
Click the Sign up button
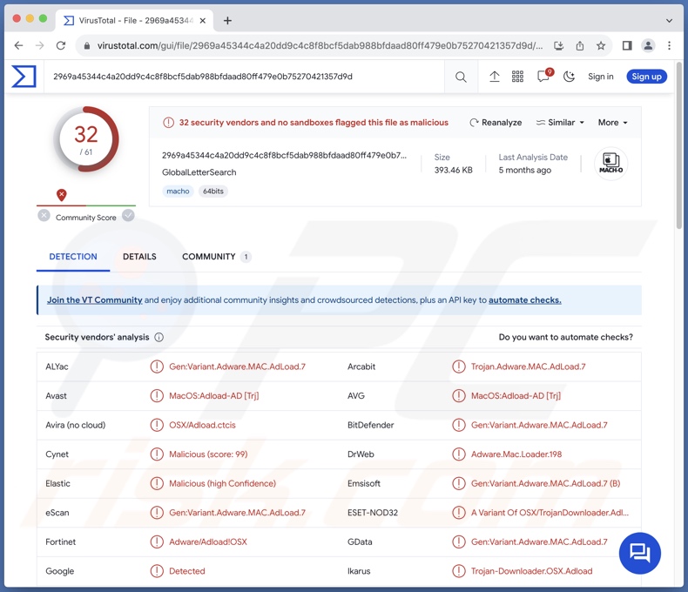(647, 77)
